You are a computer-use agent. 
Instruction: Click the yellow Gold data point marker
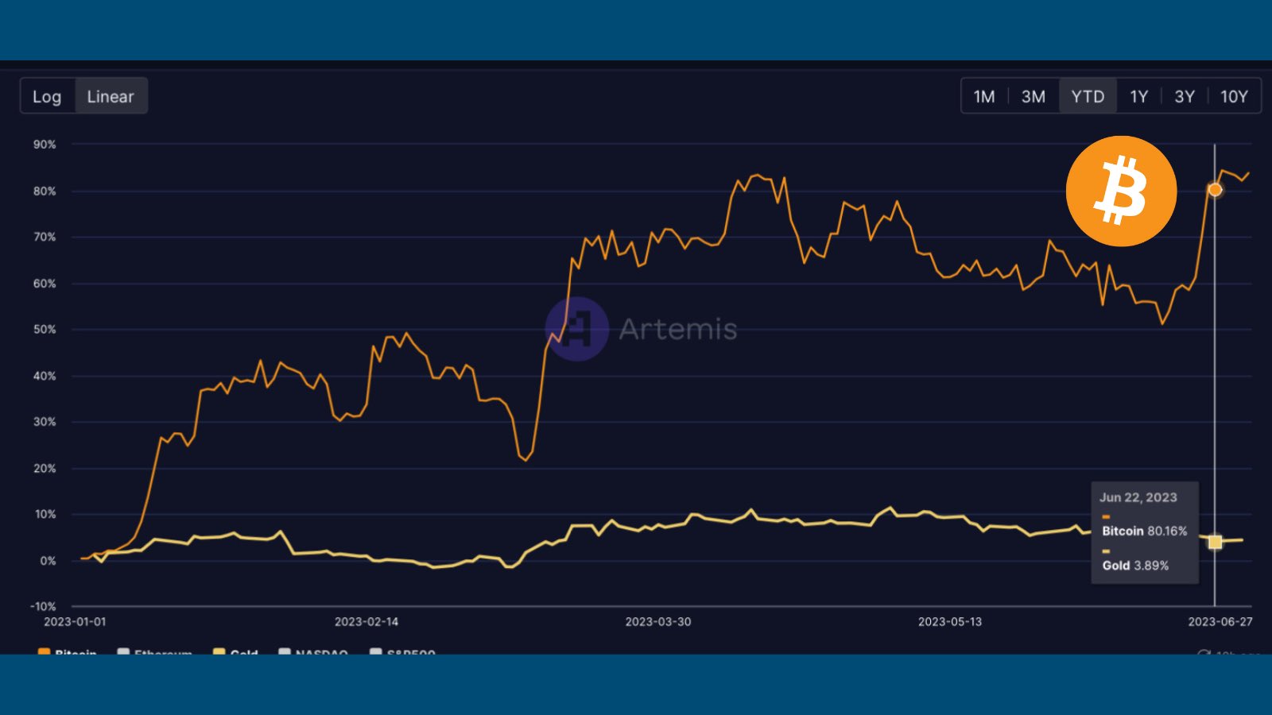point(1215,542)
